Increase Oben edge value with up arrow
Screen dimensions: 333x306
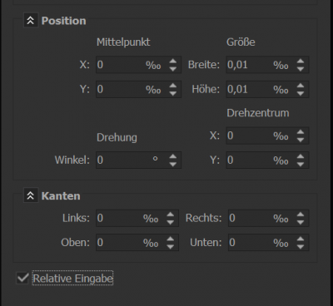coord(170,239)
